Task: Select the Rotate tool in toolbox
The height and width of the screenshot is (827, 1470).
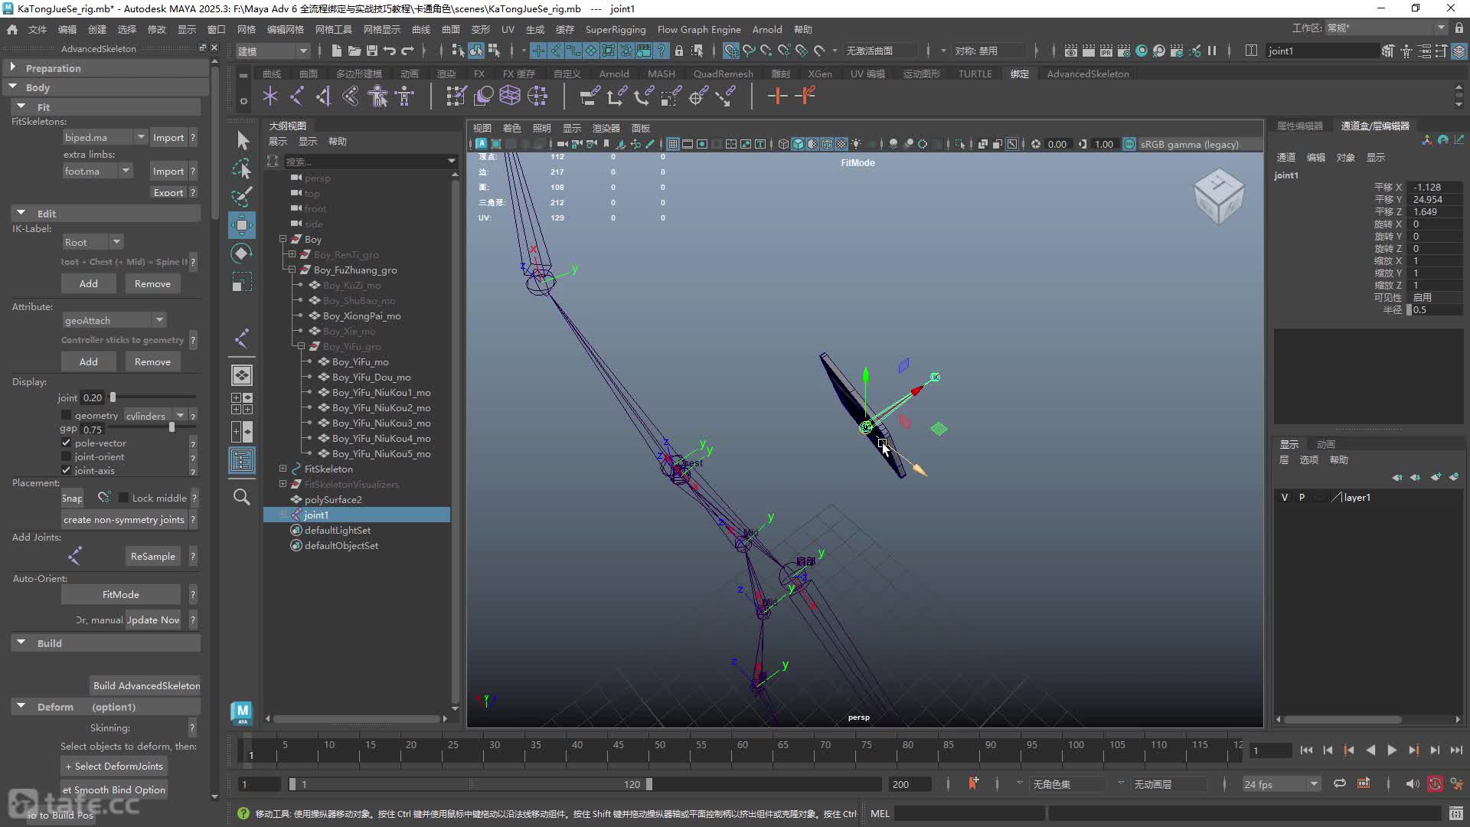Action: (x=242, y=253)
